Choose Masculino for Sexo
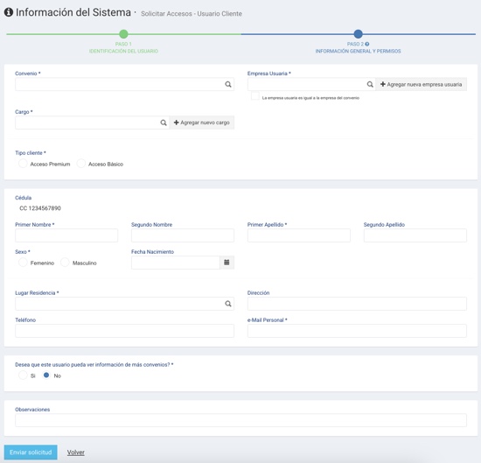The width and height of the screenshot is (481, 463). tap(65, 263)
